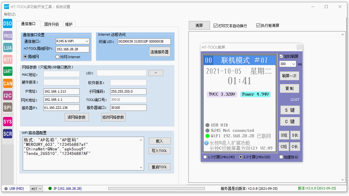Screen dimensions: 349x196
Task: Switch to 维护 tab
Action: coord(69,24)
